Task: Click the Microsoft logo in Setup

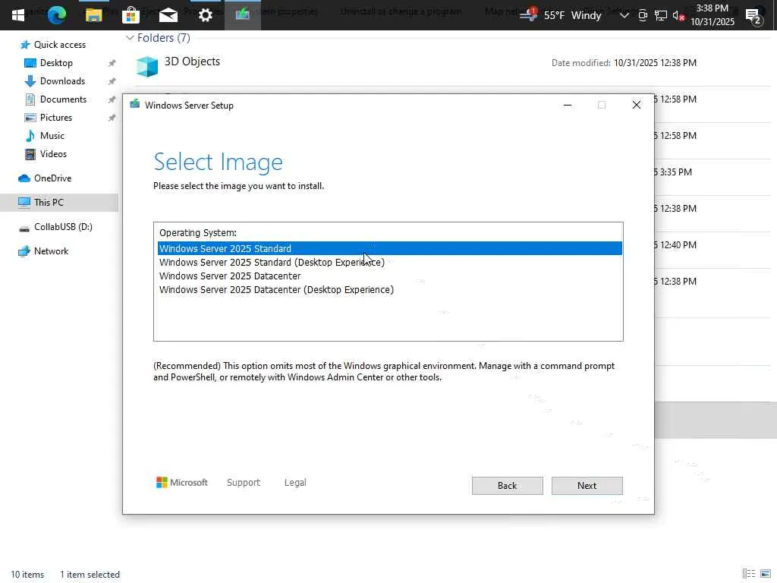Action: tap(182, 482)
